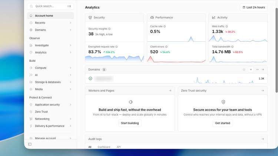Expand the Investigate chevron

[70, 45]
